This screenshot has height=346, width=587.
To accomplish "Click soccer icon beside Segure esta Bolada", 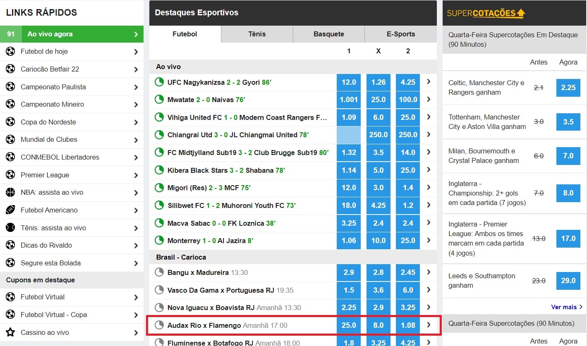I will tap(10, 263).
